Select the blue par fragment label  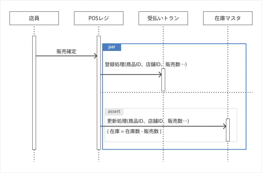click(x=112, y=47)
